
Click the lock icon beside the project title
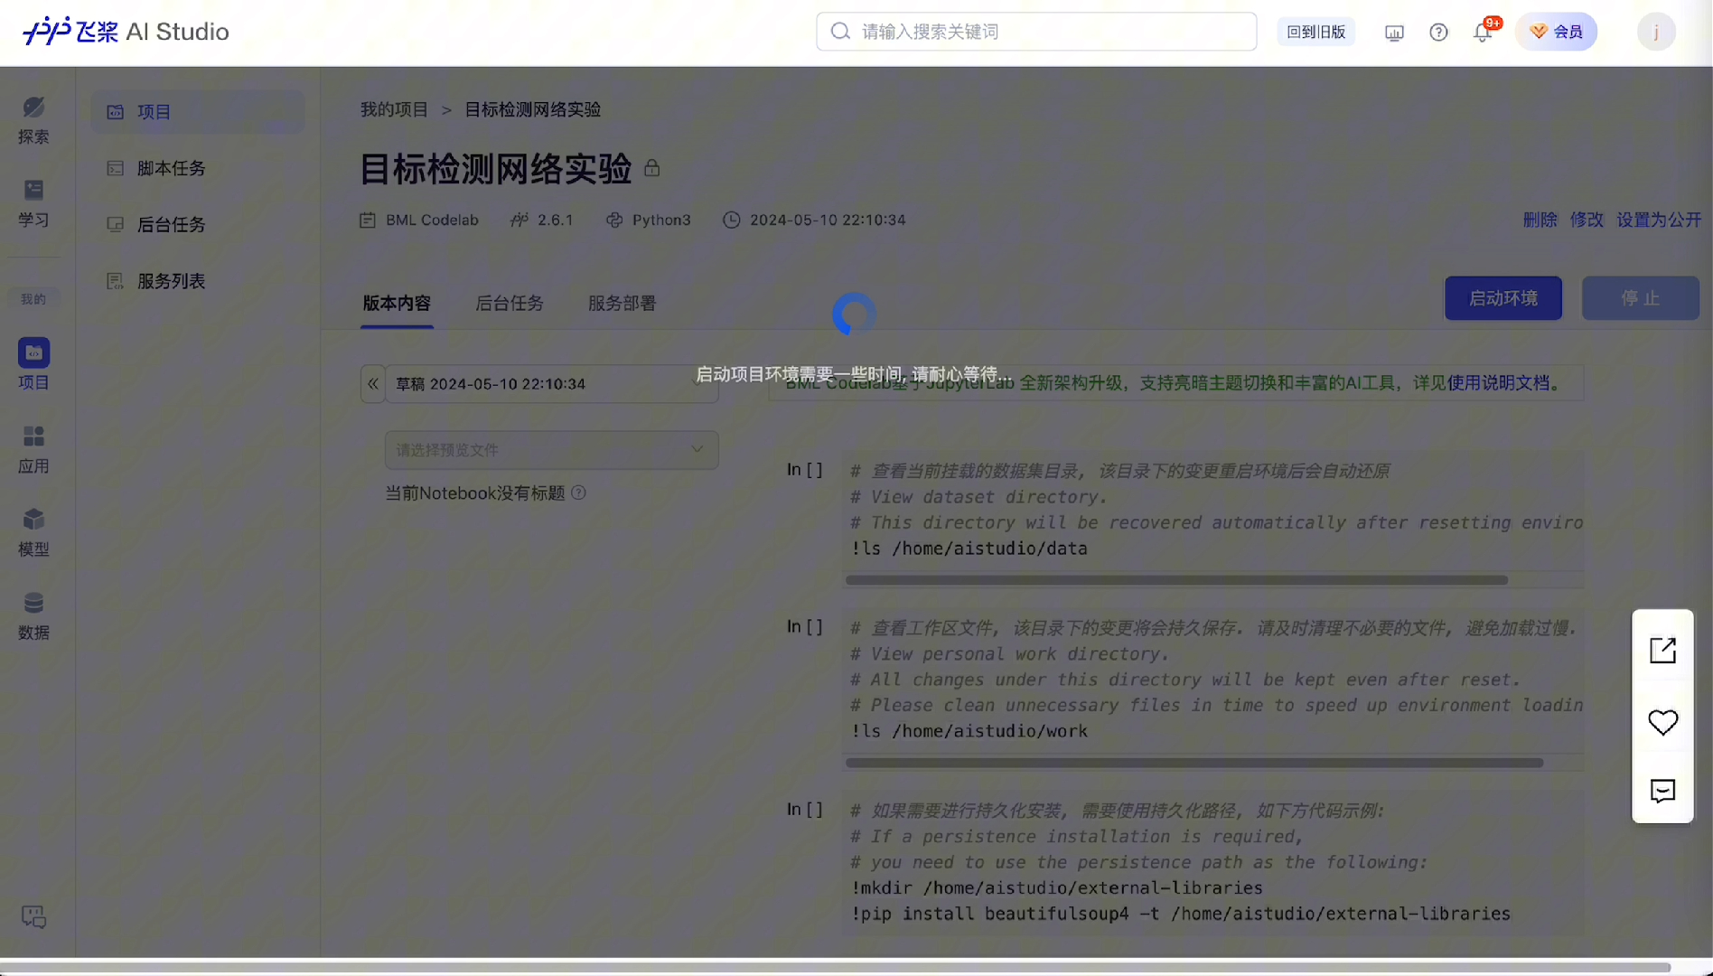651,168
